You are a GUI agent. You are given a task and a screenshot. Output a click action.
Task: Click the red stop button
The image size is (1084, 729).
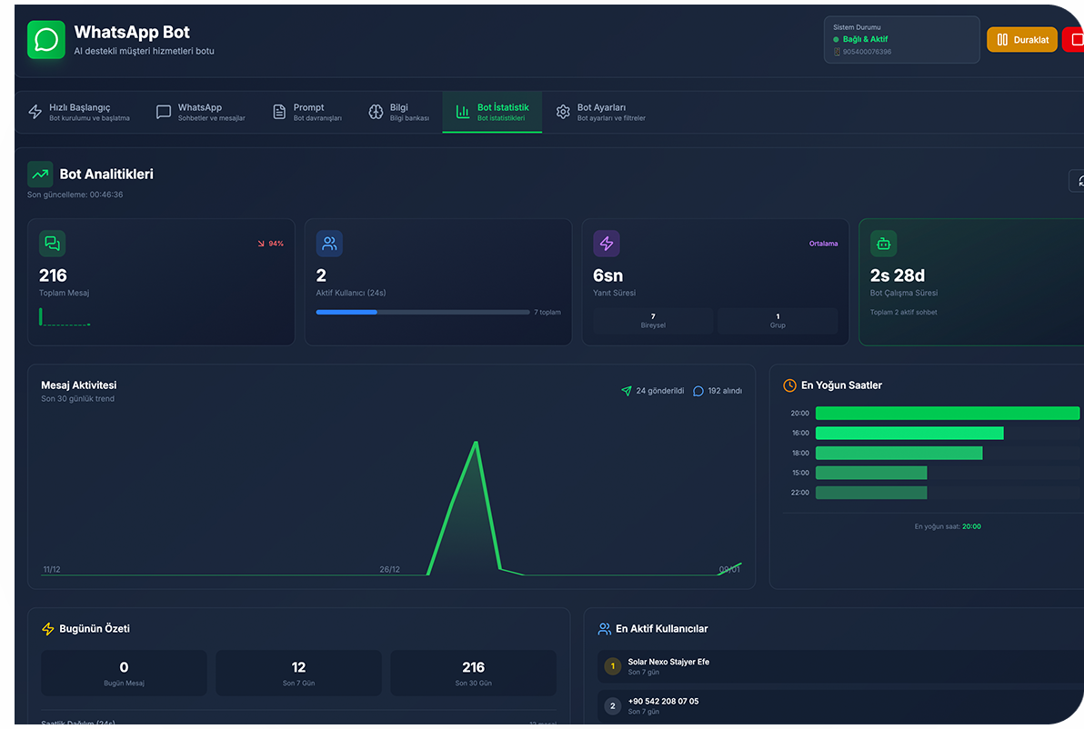click(1074, 40)
